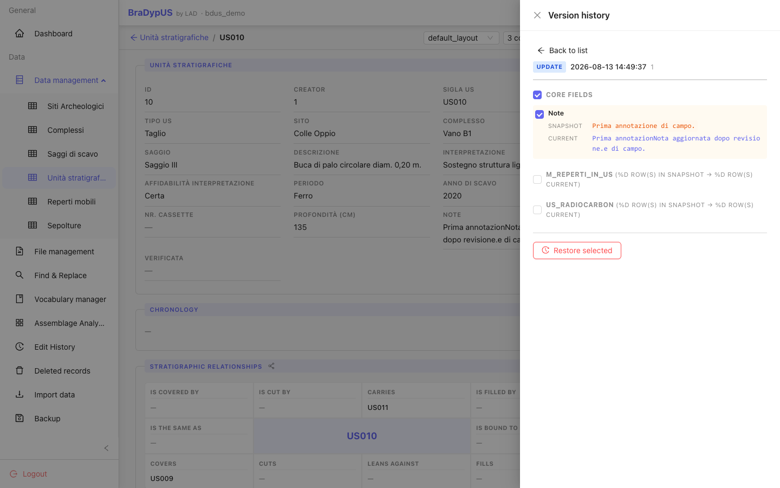Open Saggi di scavo menu item
The image size is (780, 488).
(60, 154)
